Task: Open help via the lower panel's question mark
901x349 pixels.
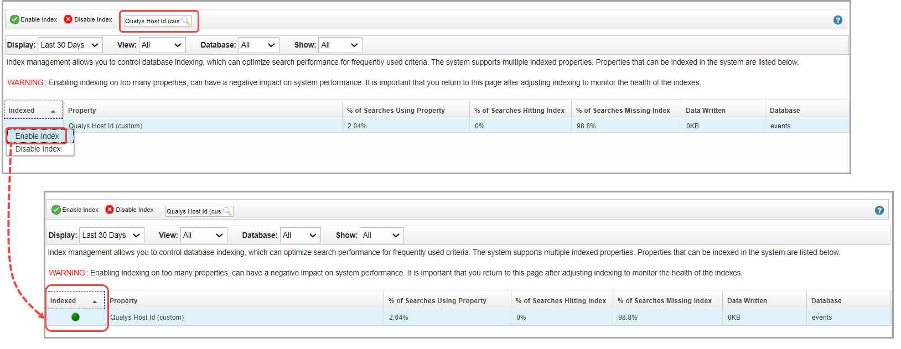Action: (879, 210)
